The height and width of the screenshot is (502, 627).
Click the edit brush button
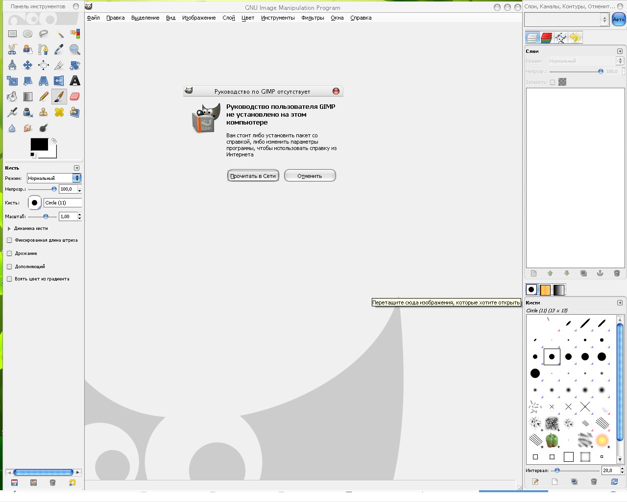(x=535, y=482)
